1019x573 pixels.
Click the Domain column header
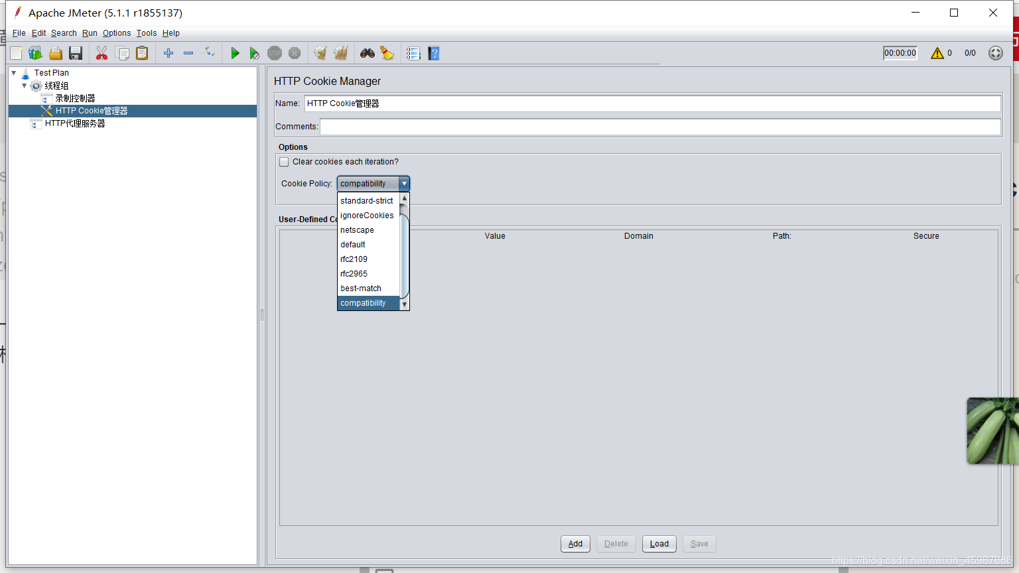639,236
